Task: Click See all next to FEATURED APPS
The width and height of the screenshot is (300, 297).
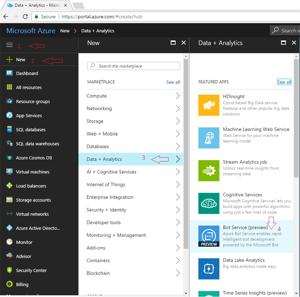Action: (x=284, y=82)
